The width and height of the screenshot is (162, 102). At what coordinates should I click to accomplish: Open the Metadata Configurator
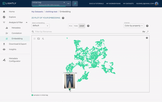[15, 60]
